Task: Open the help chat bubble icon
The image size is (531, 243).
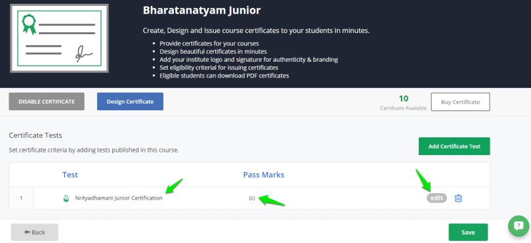Action: pyautogui.click(x=519, y=226)
